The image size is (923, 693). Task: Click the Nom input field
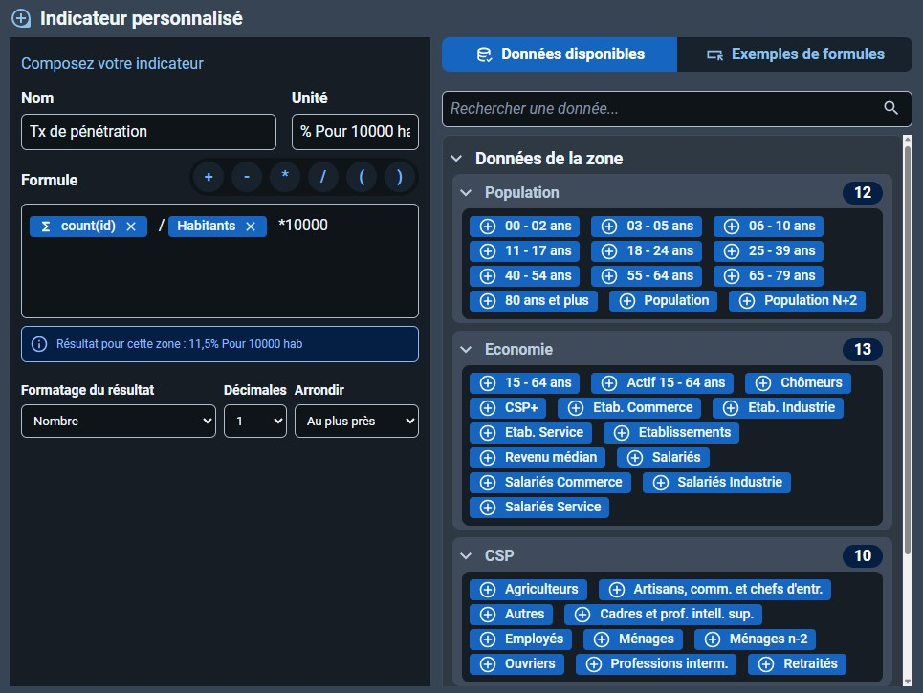148,132
